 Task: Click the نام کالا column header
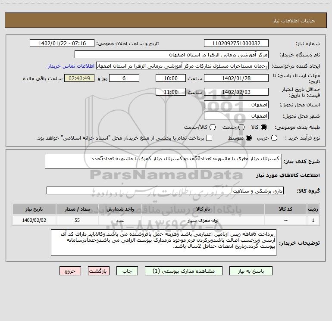(x=203, y=209)
